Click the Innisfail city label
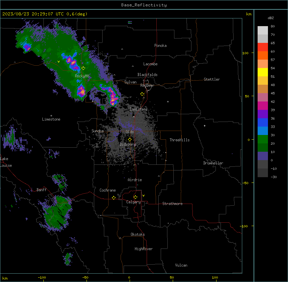This screenshot has height=282, width=288. tap(139, 109)
